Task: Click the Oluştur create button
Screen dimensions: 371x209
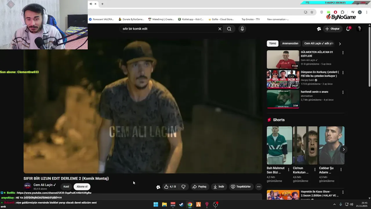Action: 332,29
